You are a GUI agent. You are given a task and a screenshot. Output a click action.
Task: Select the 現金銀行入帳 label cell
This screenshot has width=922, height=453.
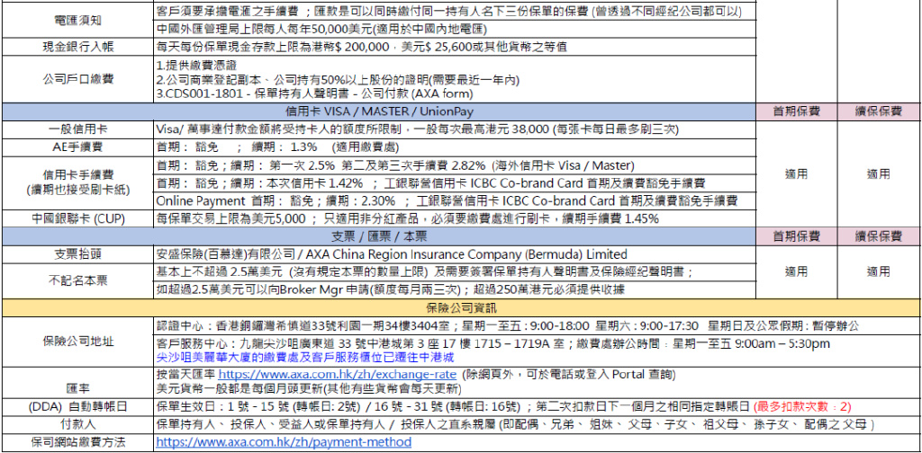point(77,48)
